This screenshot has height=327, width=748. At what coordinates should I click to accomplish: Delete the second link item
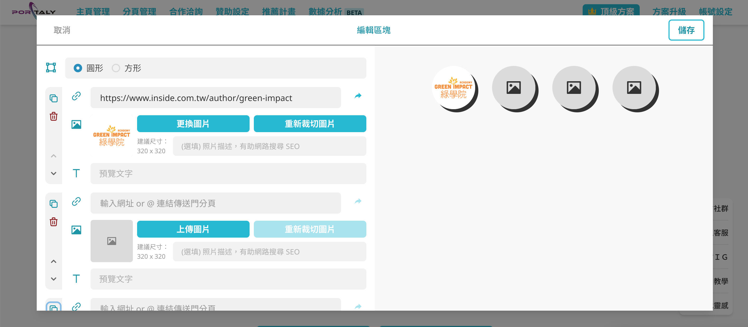[x=54, y=222]
